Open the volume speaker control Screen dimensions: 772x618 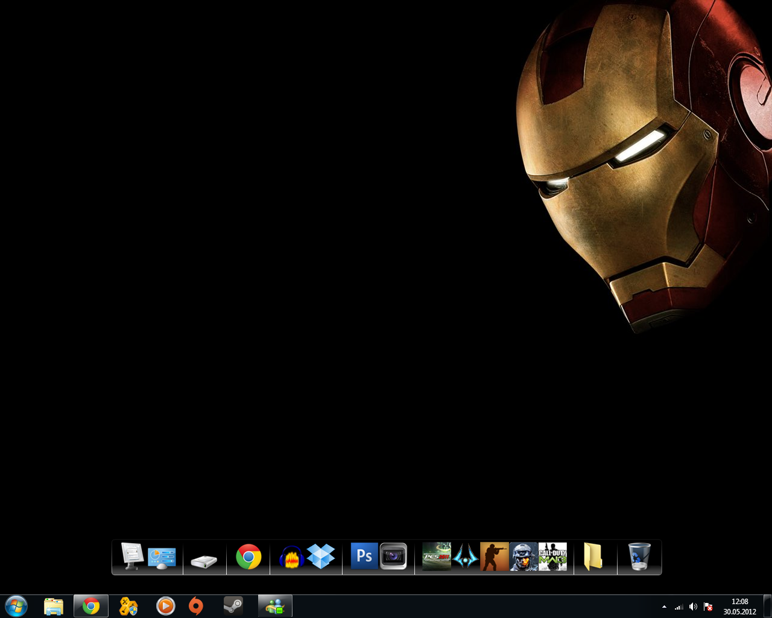coord(693,607)
